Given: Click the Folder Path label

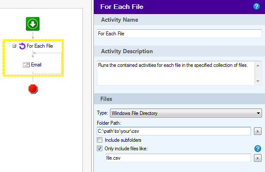Looking at the screenshot, I should tap(109, 123).
